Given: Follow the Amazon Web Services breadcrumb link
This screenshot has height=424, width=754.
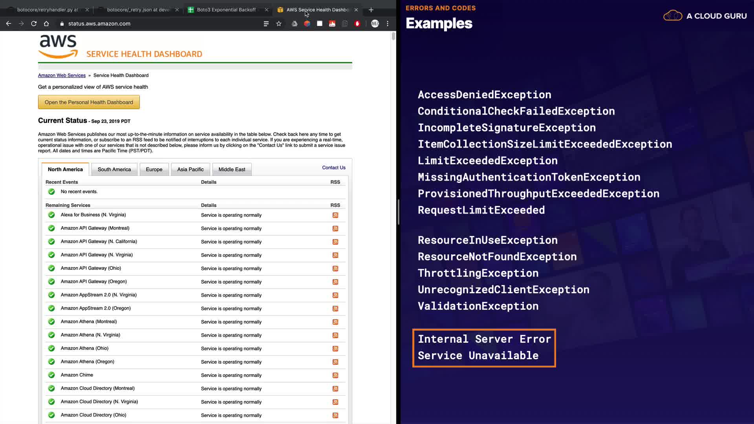Looking at the screenshot, I should coord(62,75).
